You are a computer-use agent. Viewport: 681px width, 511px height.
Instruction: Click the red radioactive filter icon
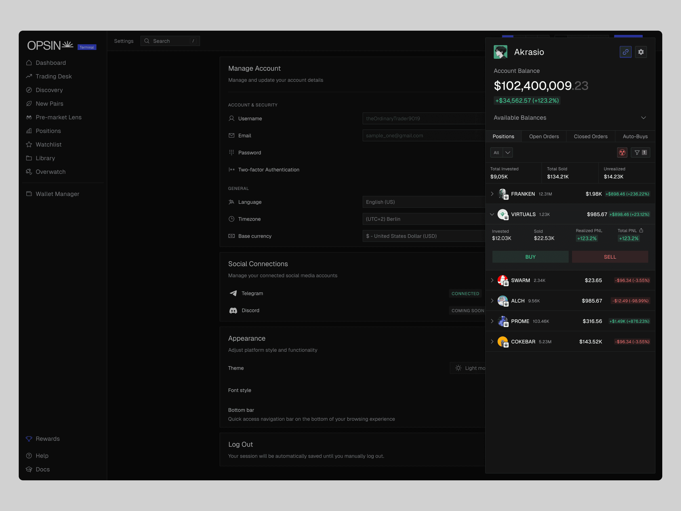622,152
